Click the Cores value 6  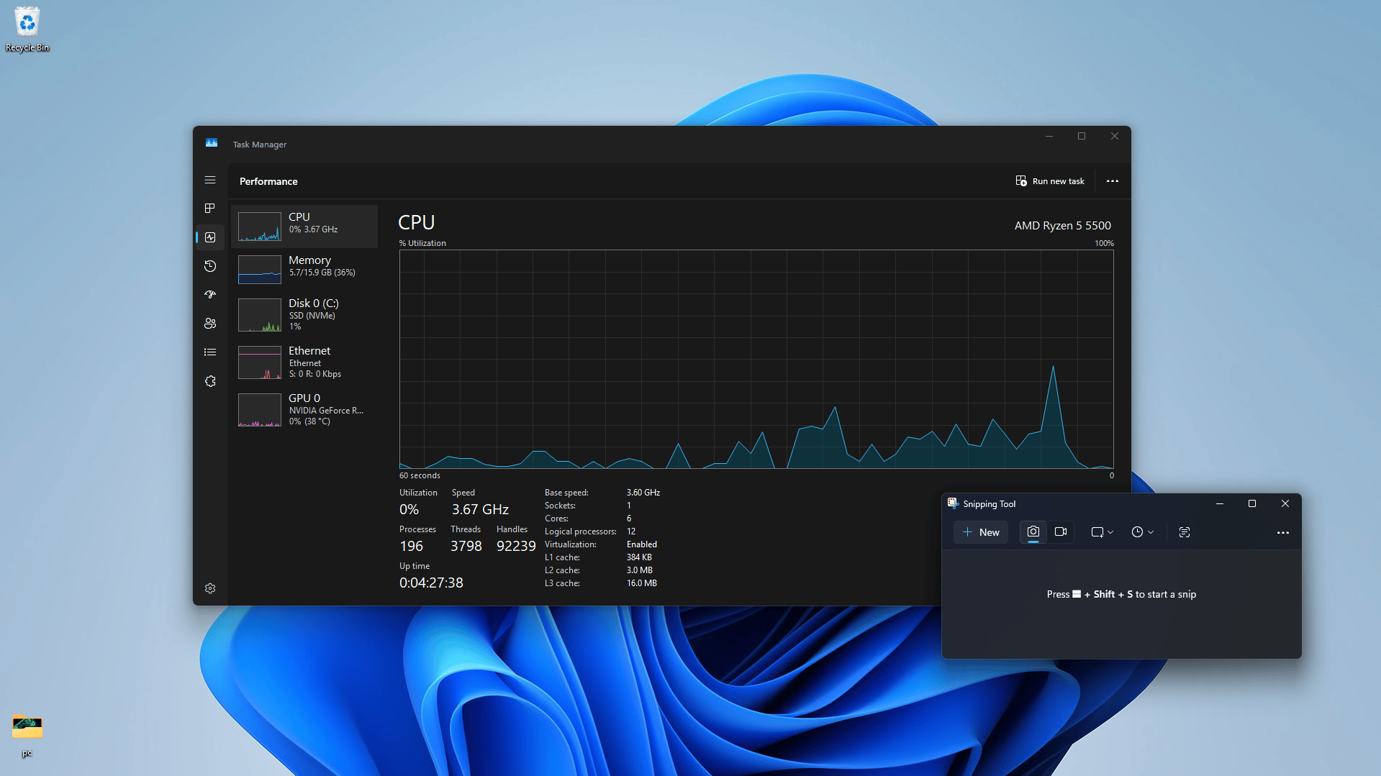click(x=629, y=519)
